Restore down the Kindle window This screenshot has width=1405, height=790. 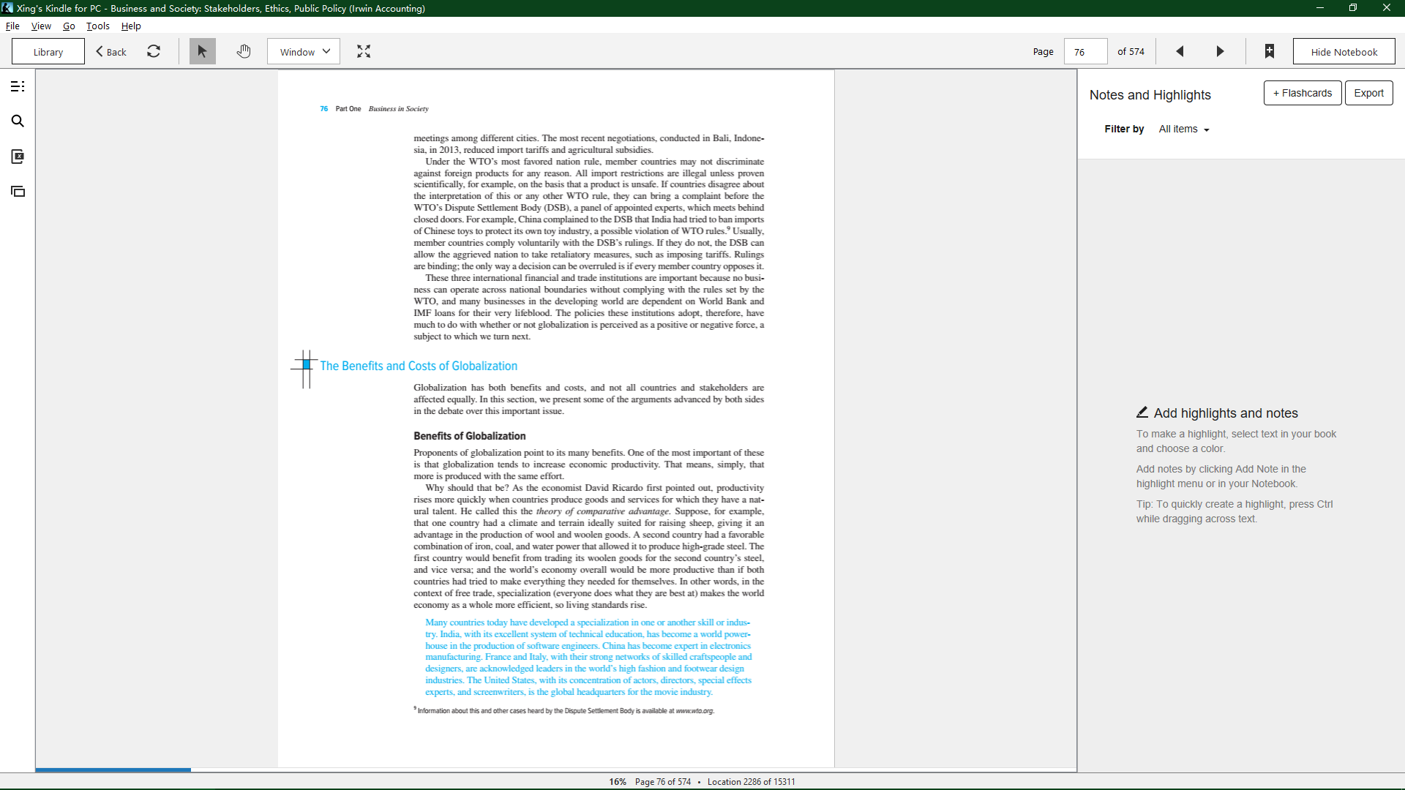[x=1353, y=8]
